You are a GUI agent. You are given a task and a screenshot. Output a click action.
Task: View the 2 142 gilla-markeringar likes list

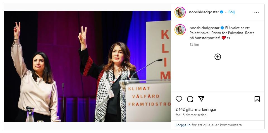[196, 110]
